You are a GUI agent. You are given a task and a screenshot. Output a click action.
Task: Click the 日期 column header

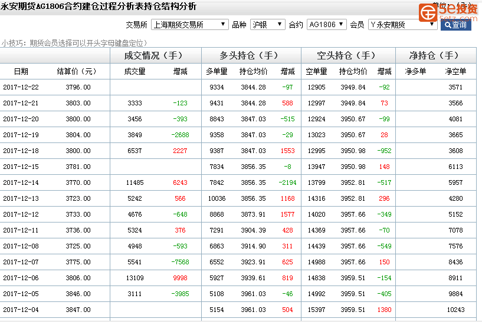(21, 71)
